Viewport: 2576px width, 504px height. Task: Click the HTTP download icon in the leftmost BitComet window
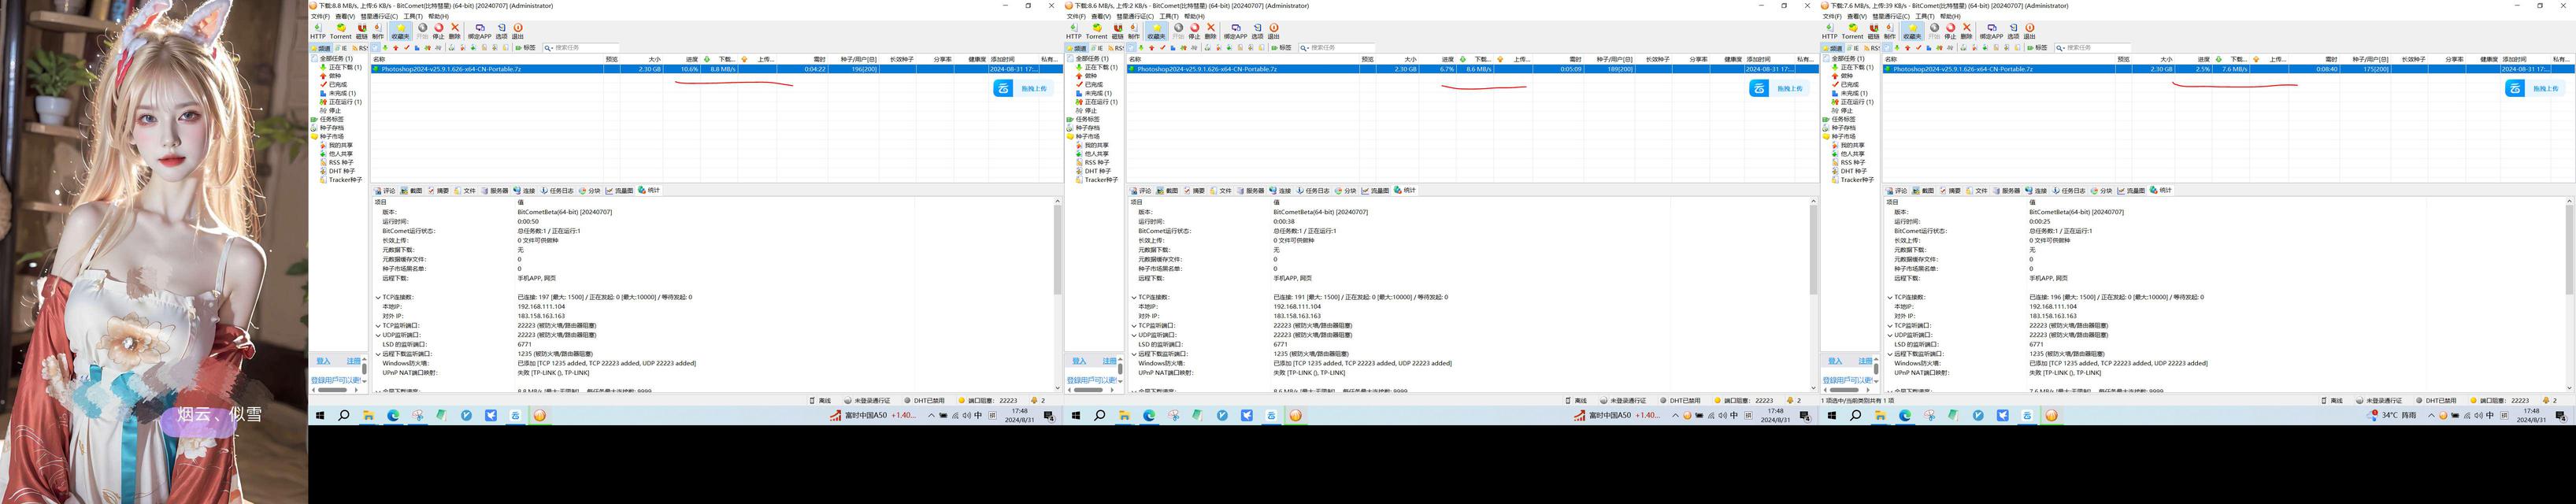point(318,31)
